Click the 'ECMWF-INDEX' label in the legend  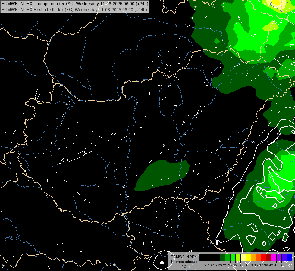pos(184,257)
